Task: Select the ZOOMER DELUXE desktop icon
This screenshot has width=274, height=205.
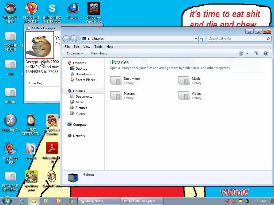Action: [10, 41]
